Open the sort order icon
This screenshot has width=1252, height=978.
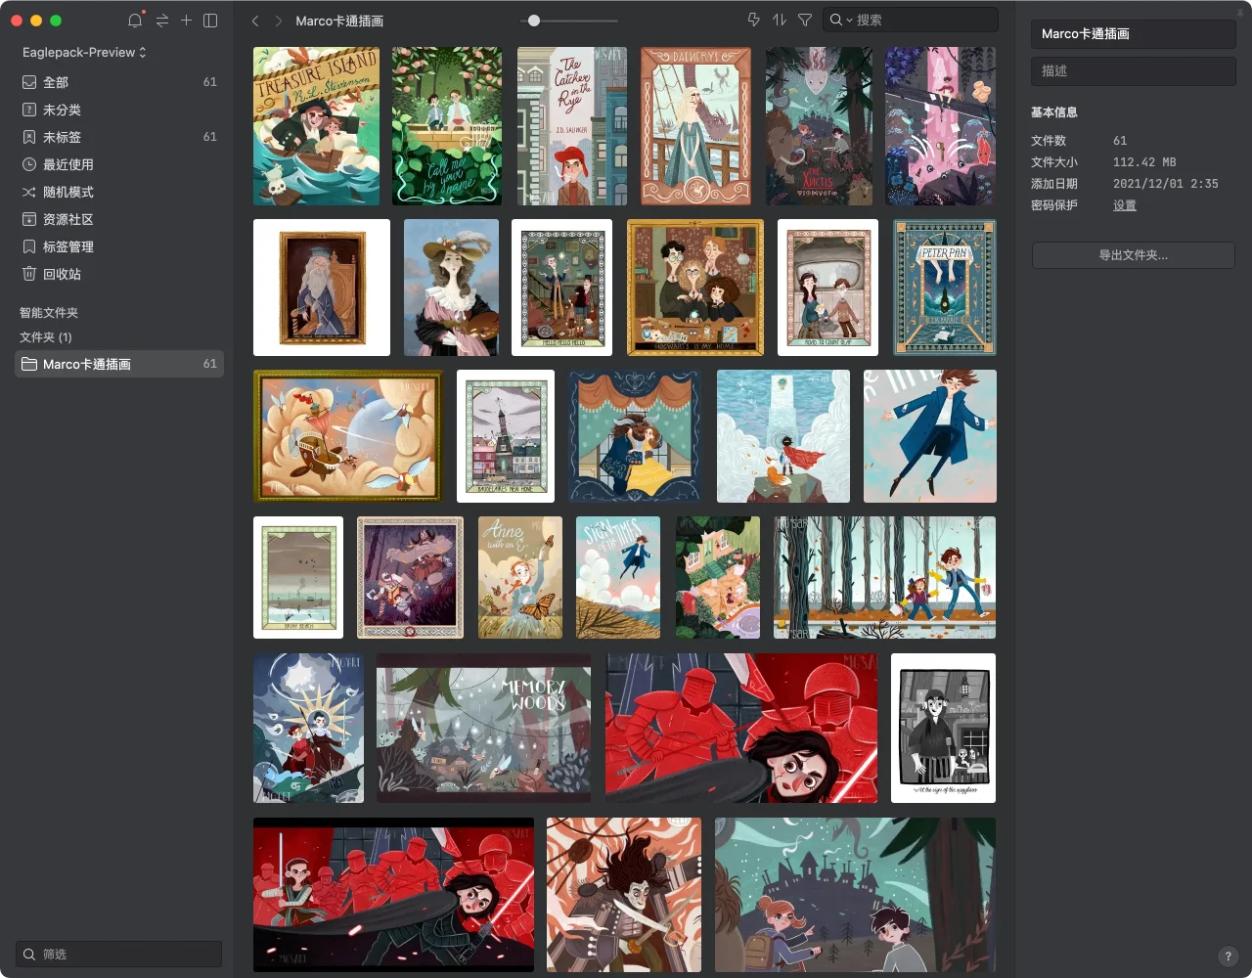coord(780,20)
